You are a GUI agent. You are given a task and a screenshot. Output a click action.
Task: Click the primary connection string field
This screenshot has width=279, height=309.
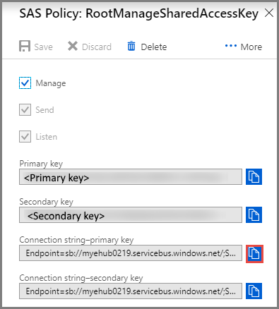[131, 253]
